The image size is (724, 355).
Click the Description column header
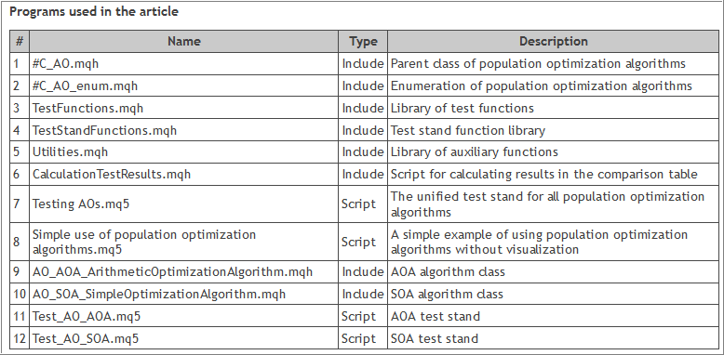[553, 42]
